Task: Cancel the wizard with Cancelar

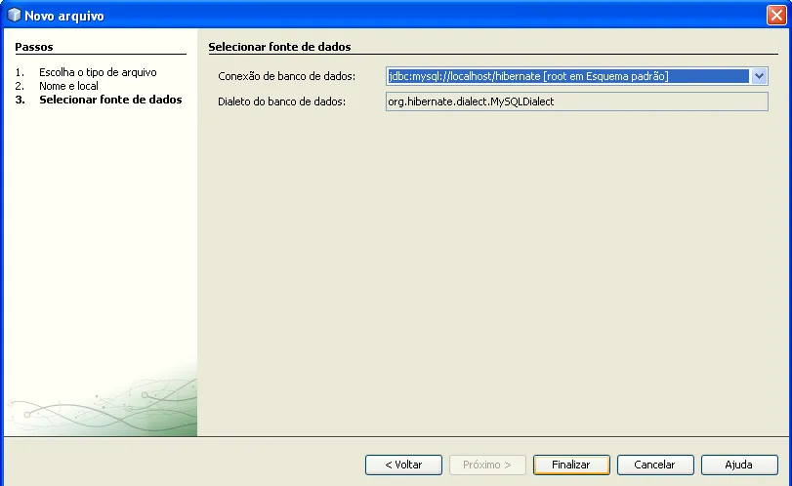Action: tap(655, 465)
